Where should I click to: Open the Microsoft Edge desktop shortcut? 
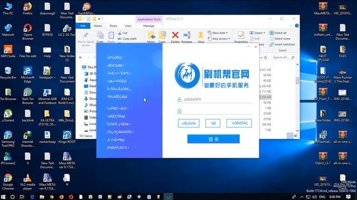click(27, 74)
